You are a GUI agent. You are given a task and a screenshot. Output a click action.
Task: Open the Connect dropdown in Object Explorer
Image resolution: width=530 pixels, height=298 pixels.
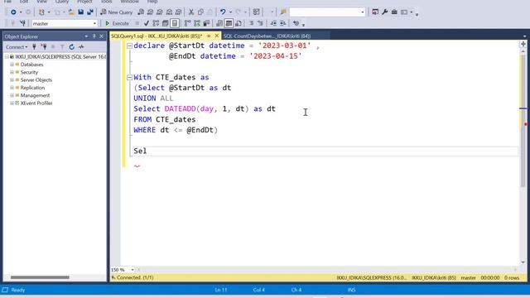point(17,47)
